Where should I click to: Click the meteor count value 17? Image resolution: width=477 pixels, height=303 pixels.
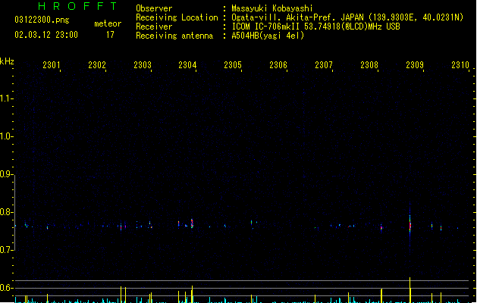110,35
